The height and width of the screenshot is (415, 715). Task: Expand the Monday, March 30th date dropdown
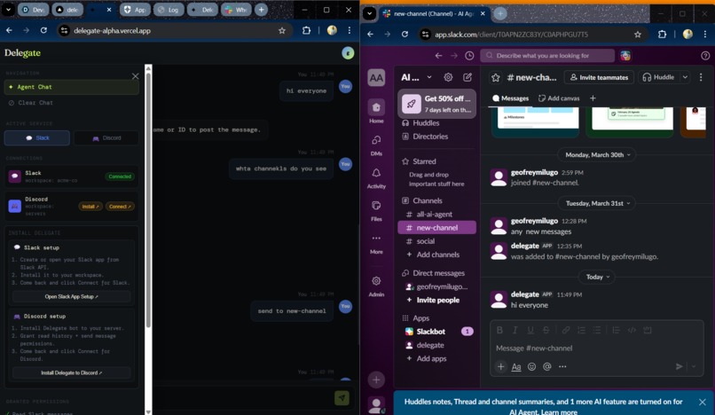coord(598,155)
